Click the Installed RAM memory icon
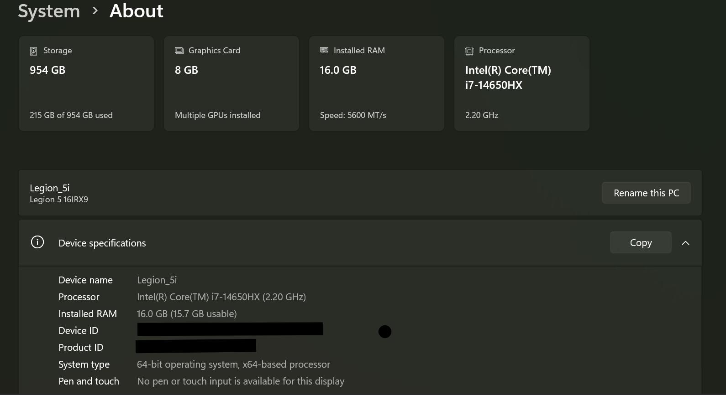Viewport: 726px width, 395px height. [x=324, y=50]
